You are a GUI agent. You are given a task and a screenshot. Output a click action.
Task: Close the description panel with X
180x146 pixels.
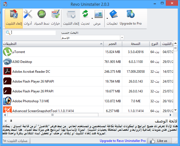pyautogui.click(x=6, y=121)
